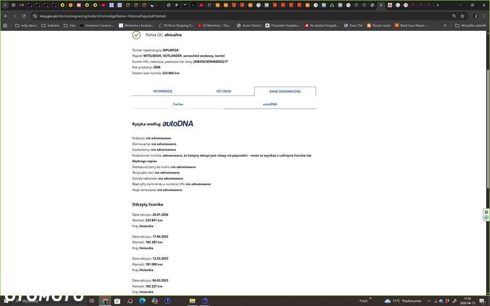Open the 50 Show Stopping bookmark
Viewport: 490px width, 306px height.
click(x=176, y=25)
